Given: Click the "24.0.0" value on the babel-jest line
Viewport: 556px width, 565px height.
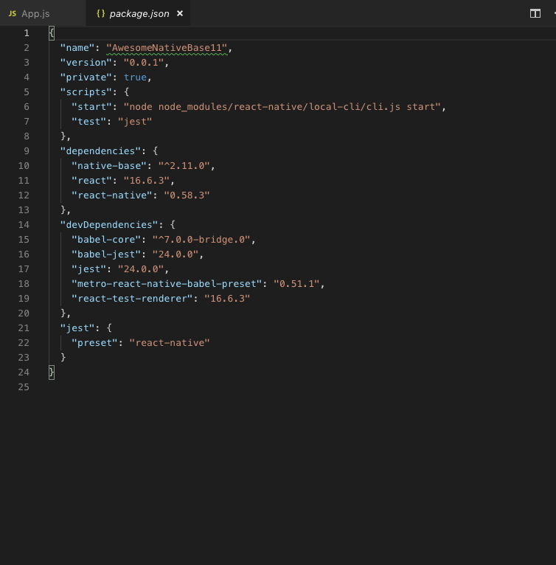Looking at the screenshot, I should click(x=176, y=254).
